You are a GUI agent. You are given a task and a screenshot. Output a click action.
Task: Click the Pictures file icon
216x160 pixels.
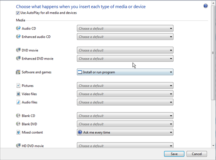18,86
